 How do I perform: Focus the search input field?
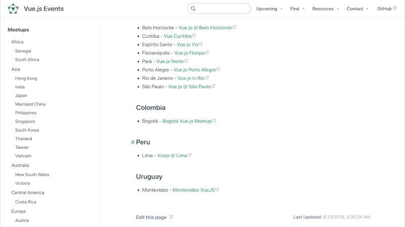coord(222,9)
